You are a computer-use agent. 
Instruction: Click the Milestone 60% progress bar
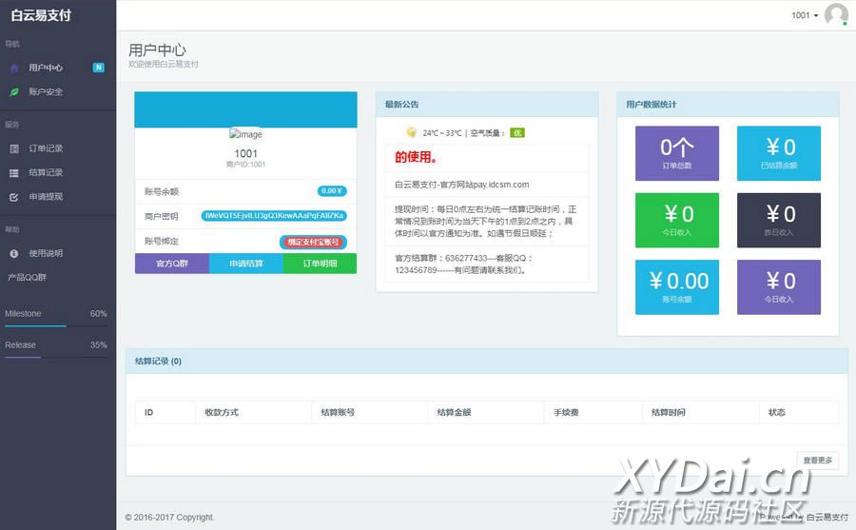(56, 326)
